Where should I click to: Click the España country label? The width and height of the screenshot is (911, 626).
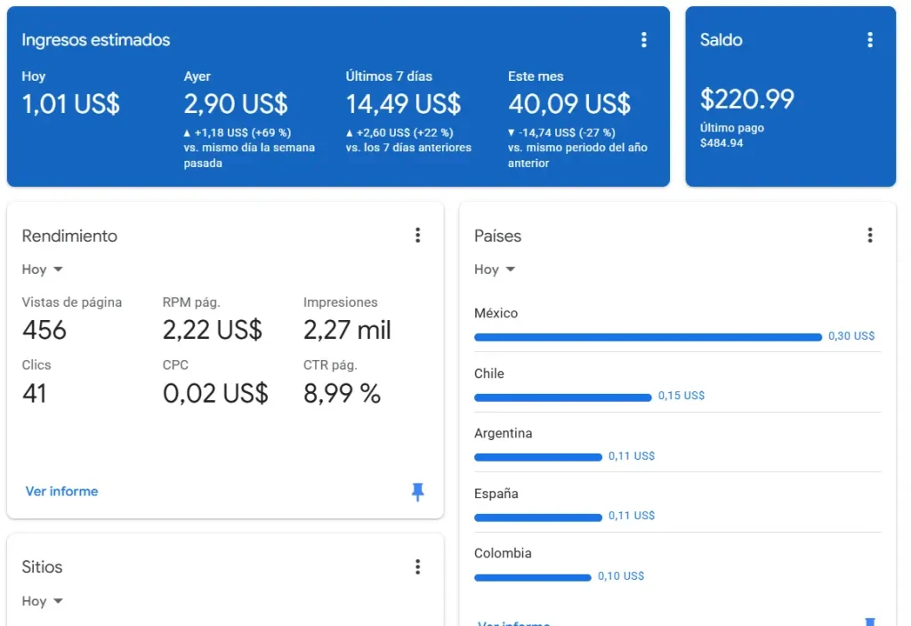click(496, 494)
